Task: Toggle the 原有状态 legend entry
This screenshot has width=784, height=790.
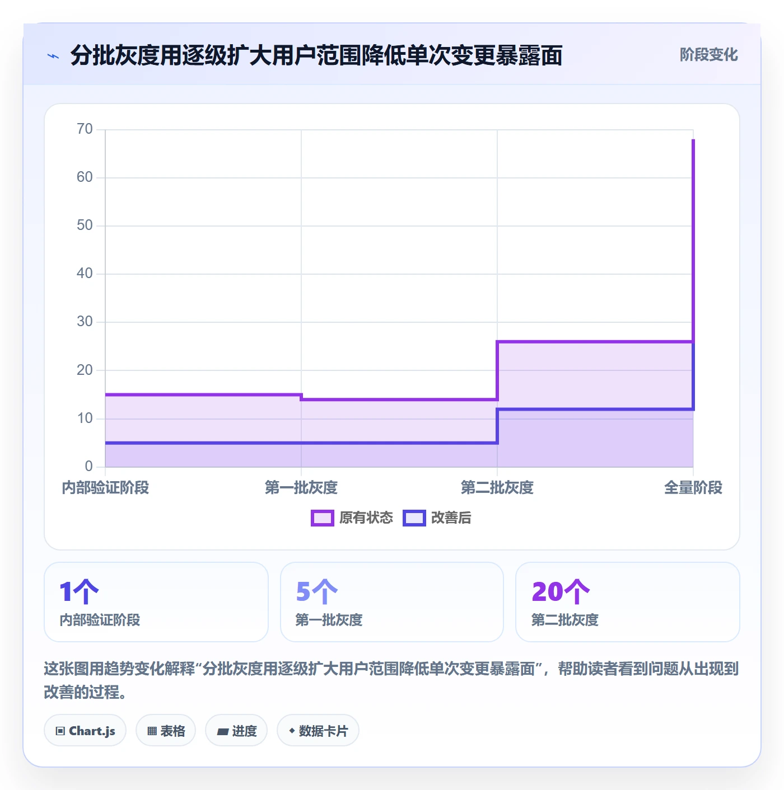Action: click(352, 518)
